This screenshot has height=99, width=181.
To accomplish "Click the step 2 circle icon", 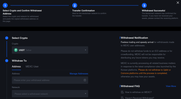I will tap(75, 5).
